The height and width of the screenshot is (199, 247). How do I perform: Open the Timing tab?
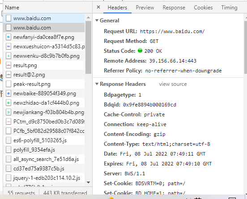pos(229,8)
